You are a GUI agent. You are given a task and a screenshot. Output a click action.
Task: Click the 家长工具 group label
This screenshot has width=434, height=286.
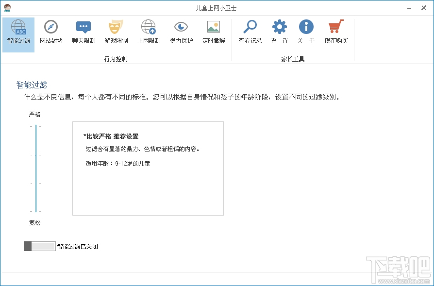coord(293,59)
